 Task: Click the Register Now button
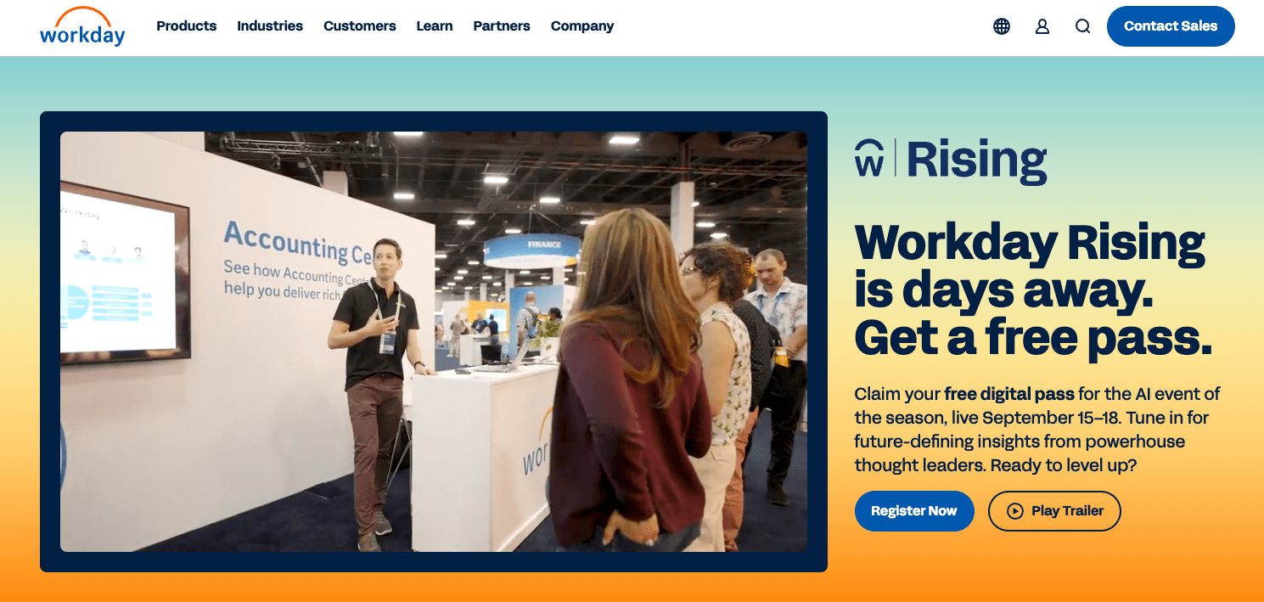914,511
